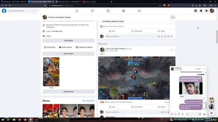The width and height of the screenshot is (218, 122).
Task: Share the Test 2 live video post
Action: [161, 107]
